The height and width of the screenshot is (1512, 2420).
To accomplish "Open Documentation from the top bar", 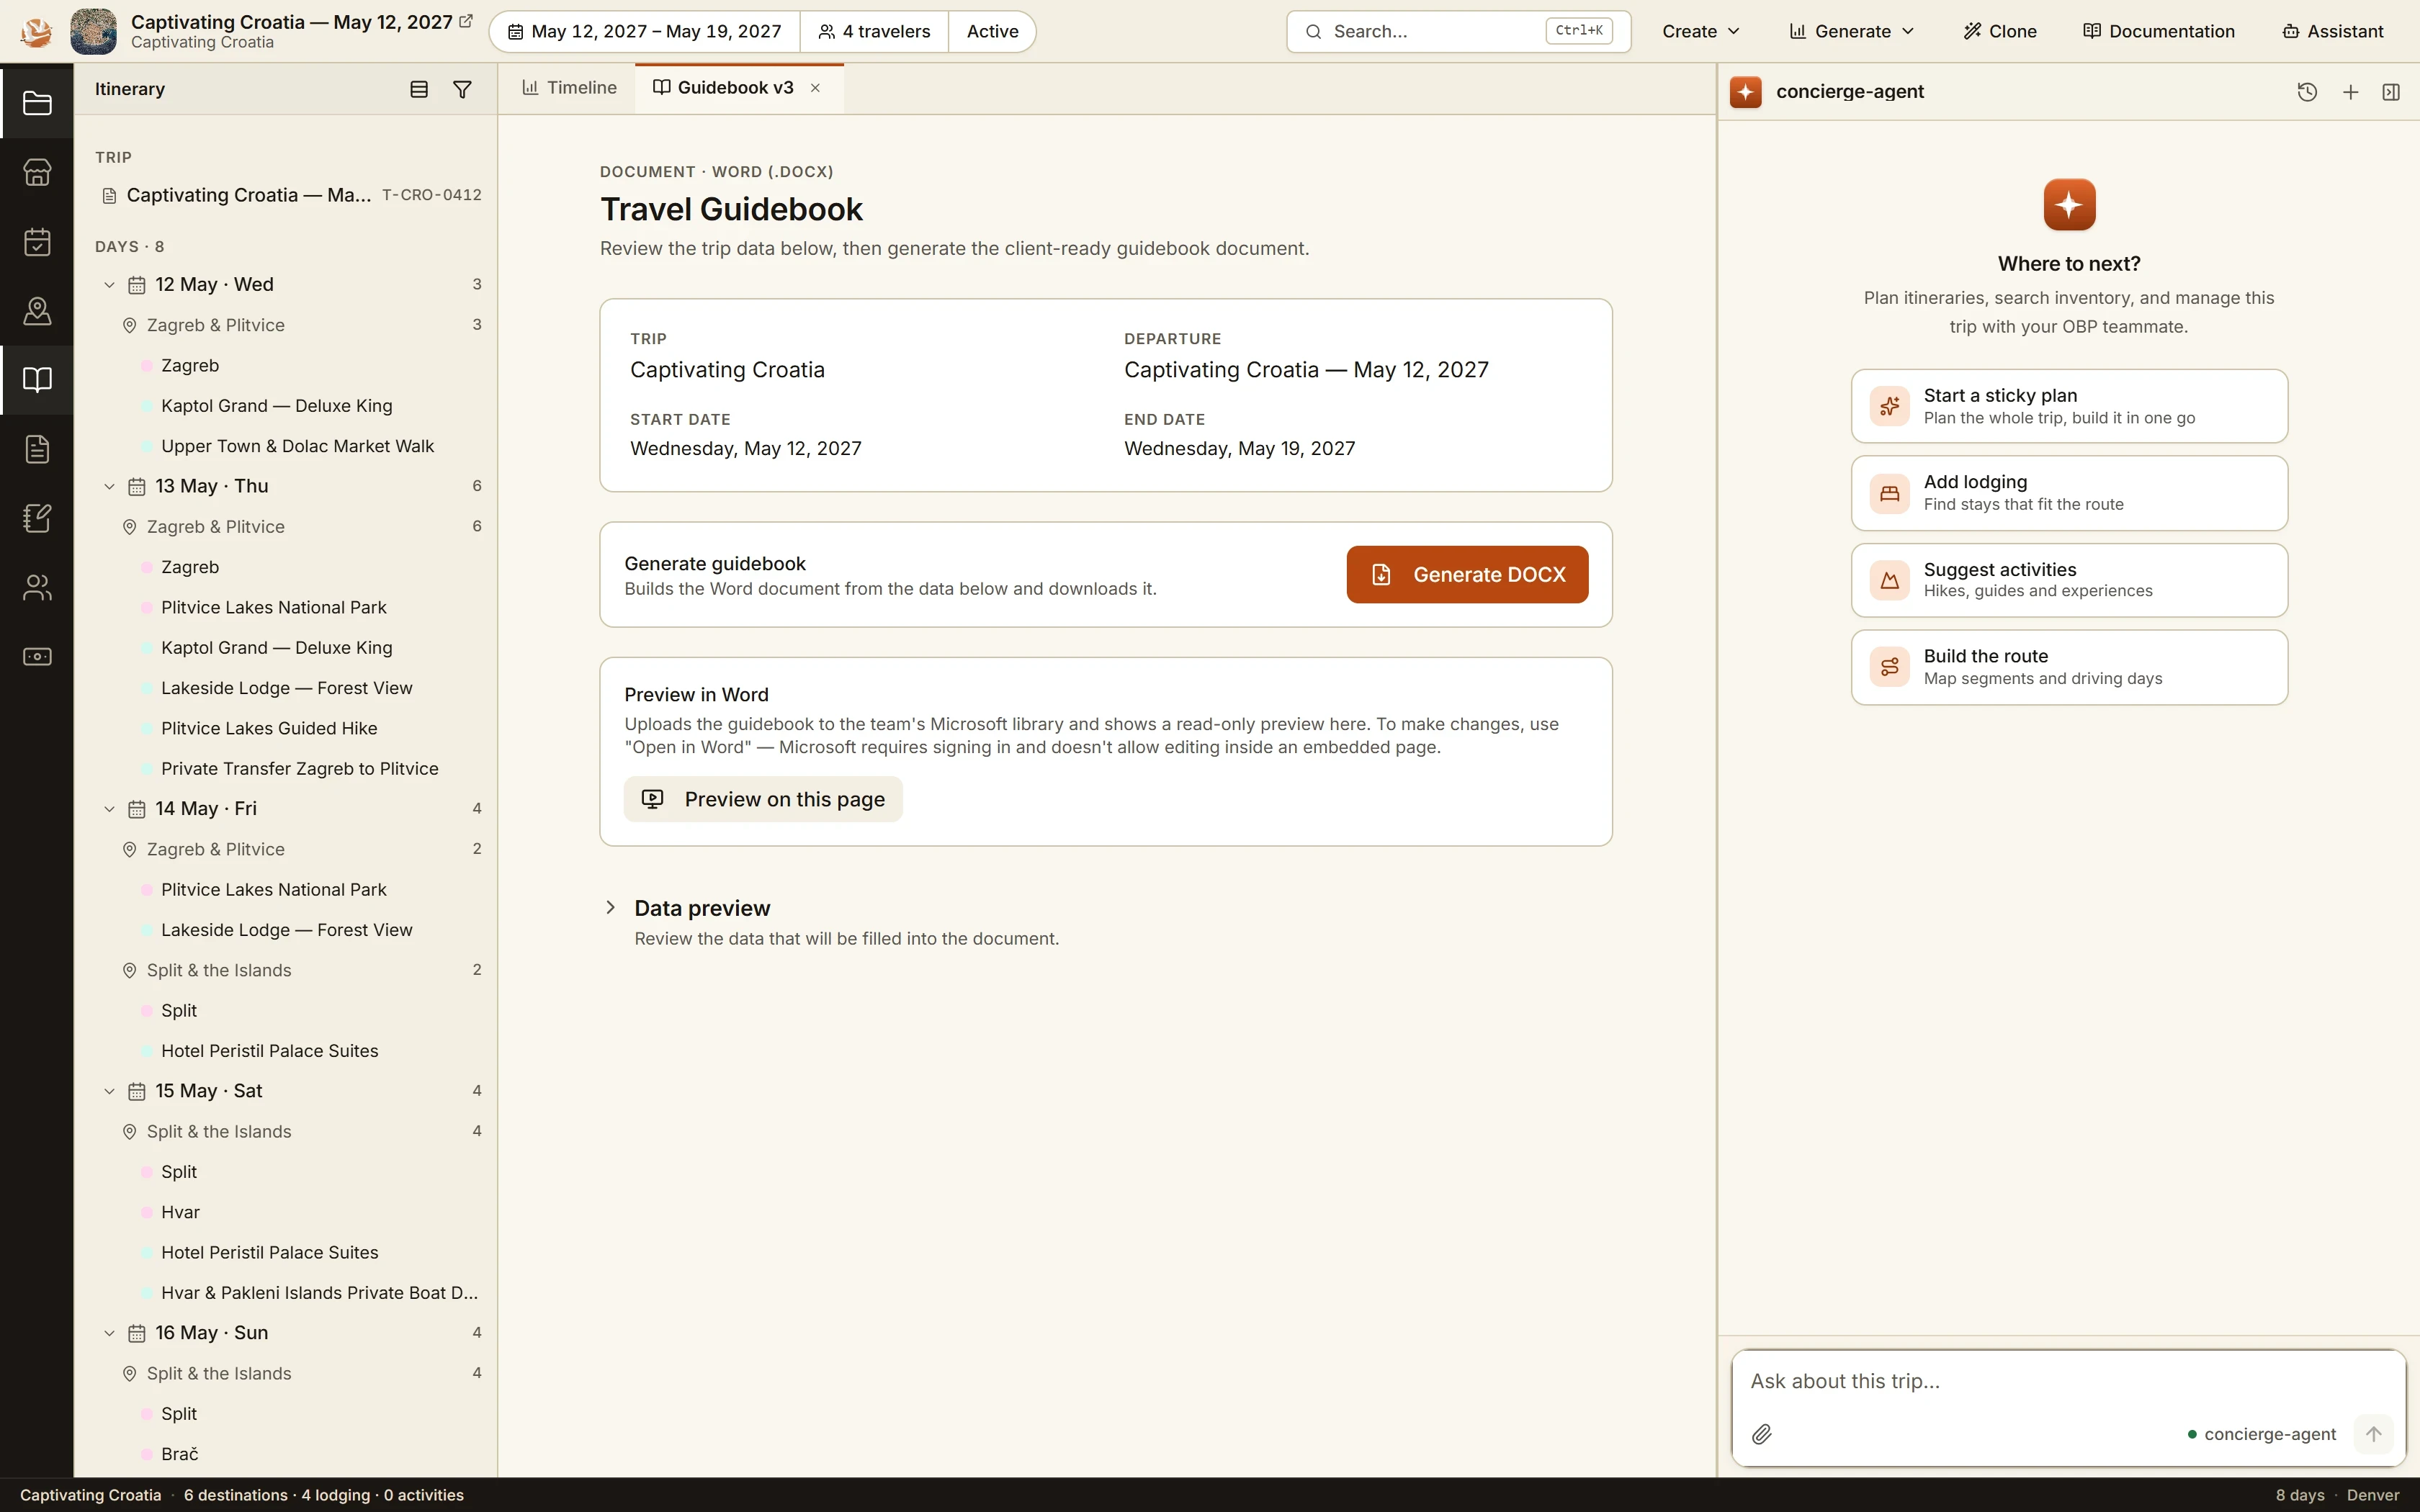I will pos(2159,31).
